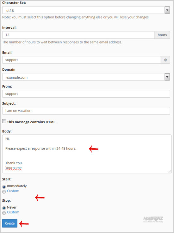Viewport: 174px width, 233px height.
Task: Click the Custom link under Start
Action: [13, 191]
